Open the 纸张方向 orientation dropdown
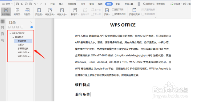 [x=50, y=12]
